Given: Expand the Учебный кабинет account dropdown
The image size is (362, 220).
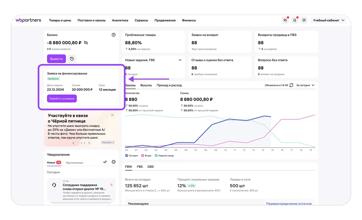Looking at the screenshot, I should [x=329, y=20].
